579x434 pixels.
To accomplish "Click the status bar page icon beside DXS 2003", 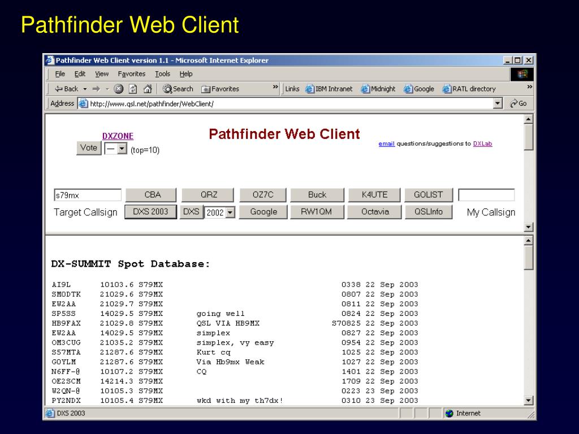I will click(x=50, y=413).
